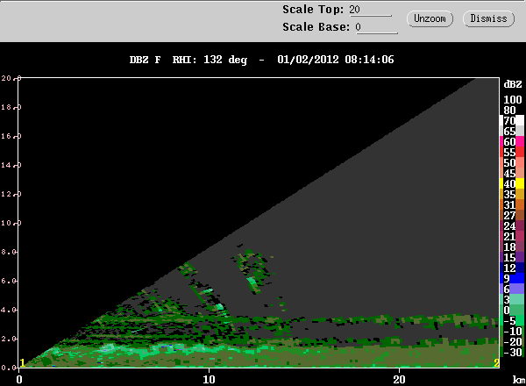Image resolution: width=526 pixels, height=386 pixels.
Task: Edit the Scale Top input field
Action: click(370, 10)
